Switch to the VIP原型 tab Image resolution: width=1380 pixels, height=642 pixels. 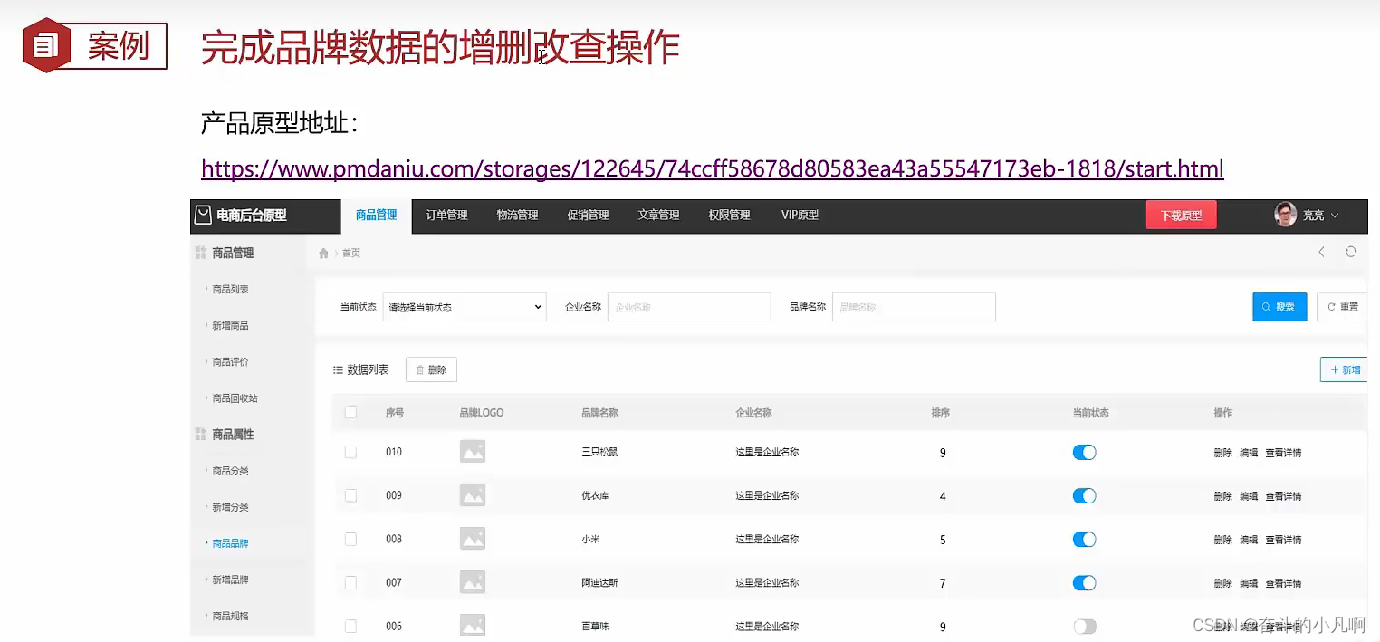800,215
